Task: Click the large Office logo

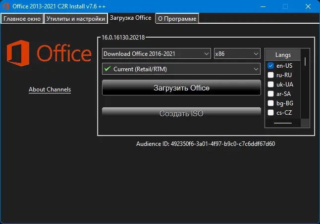Action: coord(49,53)
